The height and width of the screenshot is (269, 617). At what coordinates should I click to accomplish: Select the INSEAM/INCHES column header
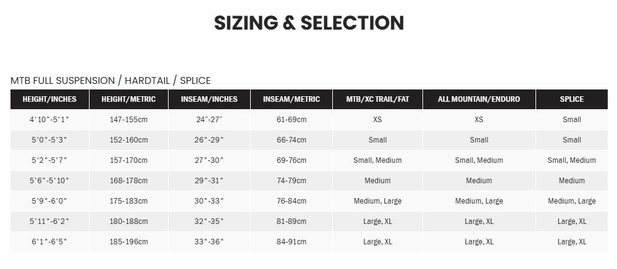tap(209, 99)
